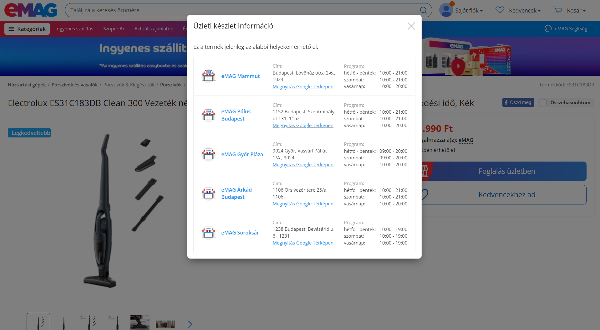The width and height of the screenshot is (600, 330).
Task: Open the eMAG Mammut store link
Action: [240, 76]
